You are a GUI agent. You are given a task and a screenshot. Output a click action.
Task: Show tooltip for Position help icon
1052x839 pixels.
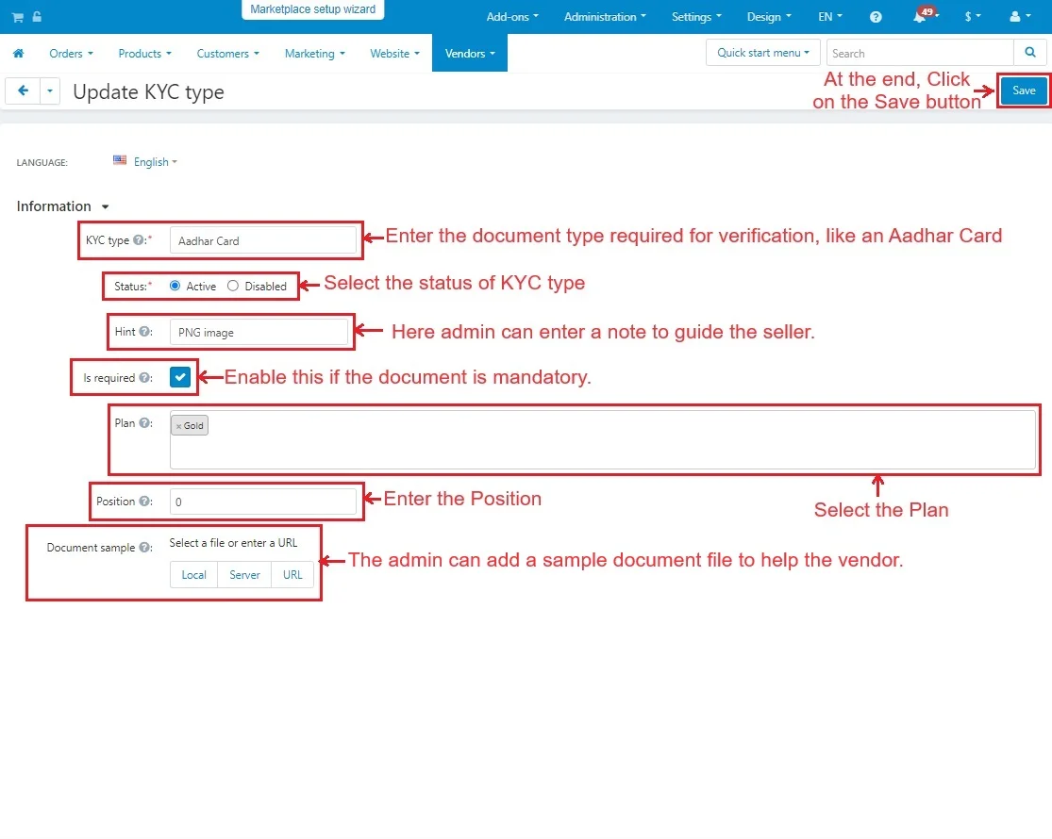[143, 502]
